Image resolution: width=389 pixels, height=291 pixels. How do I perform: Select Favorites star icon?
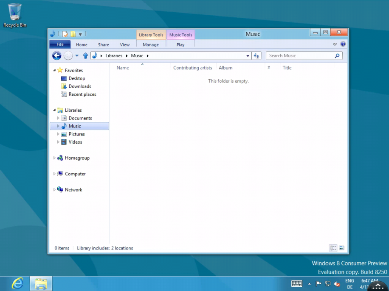click(60, 70)
